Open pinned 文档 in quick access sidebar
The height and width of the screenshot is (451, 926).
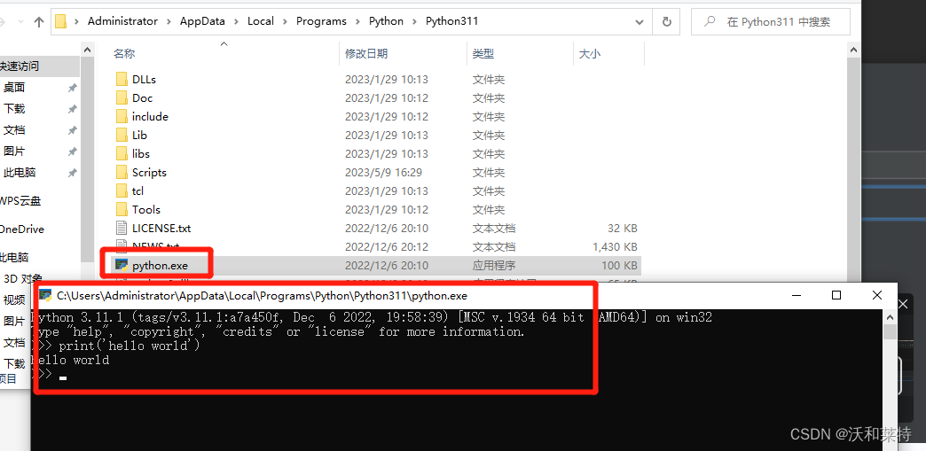14,130
